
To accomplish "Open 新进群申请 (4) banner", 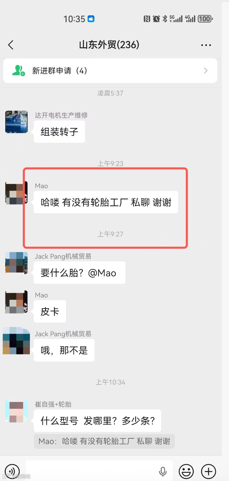I will click(110, 71).
